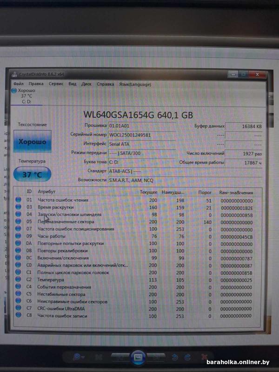Click the status circle icon for attribute C2
279x372 pixels.
click(18, 279)
